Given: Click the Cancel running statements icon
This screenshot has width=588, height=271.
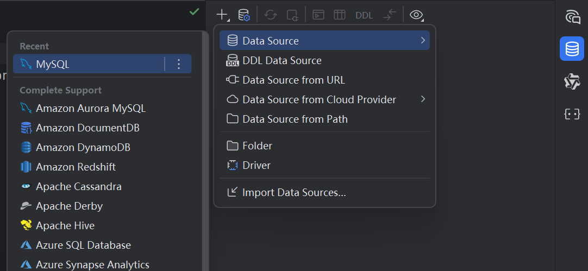Looking at the screenshot, I should pos(292,15).
